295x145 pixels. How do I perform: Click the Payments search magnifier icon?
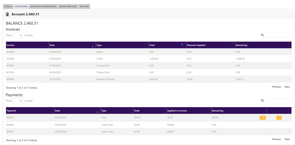(x=262, y=100)
